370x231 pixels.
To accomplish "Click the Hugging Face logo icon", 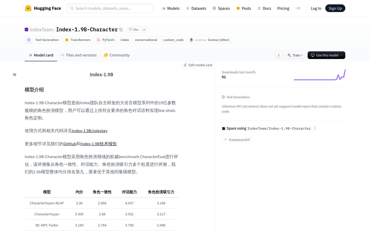I will [x=28, y=8].
